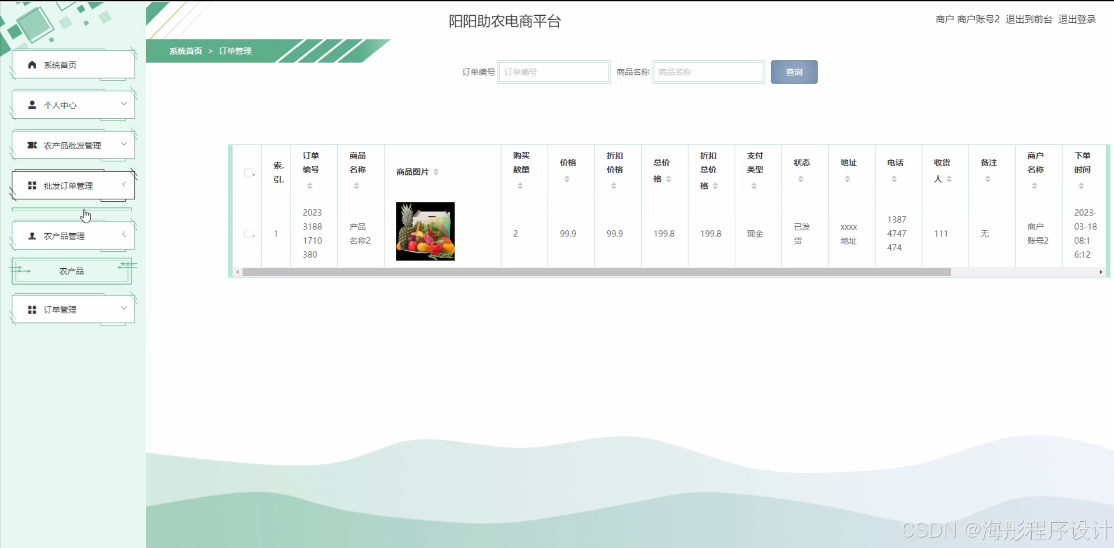
Task: Click the grid icon beside 订单管理
Action: tap(32, 309)
